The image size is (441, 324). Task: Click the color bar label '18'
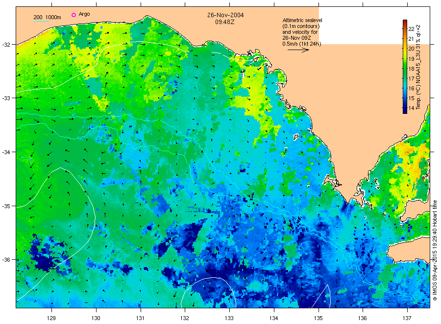click(x=411, y=68)
